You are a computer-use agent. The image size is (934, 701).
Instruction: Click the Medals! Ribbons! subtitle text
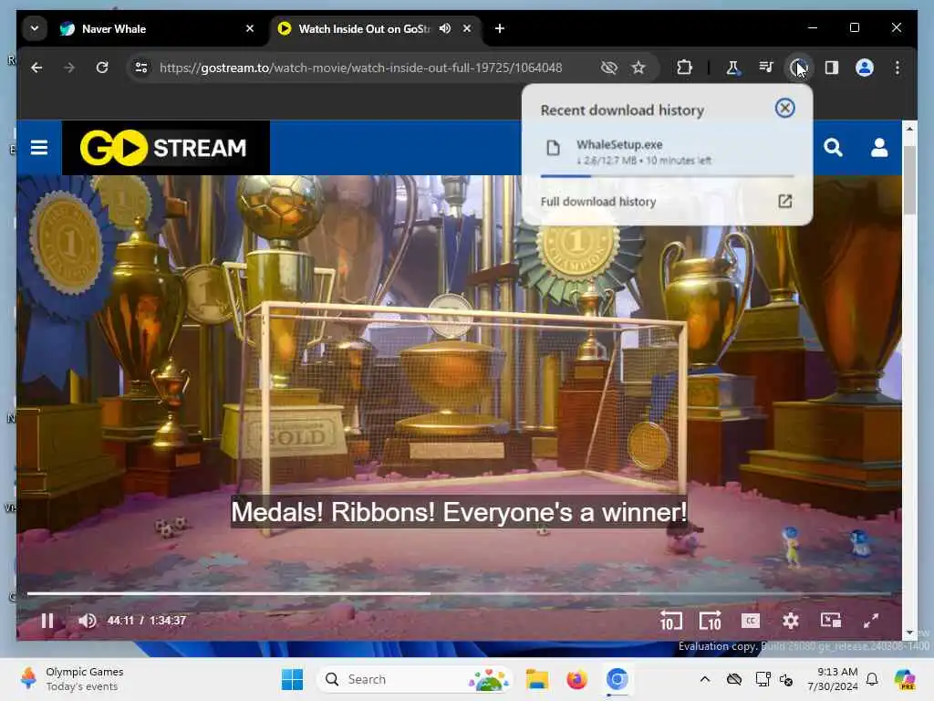(x=459, y=512)
